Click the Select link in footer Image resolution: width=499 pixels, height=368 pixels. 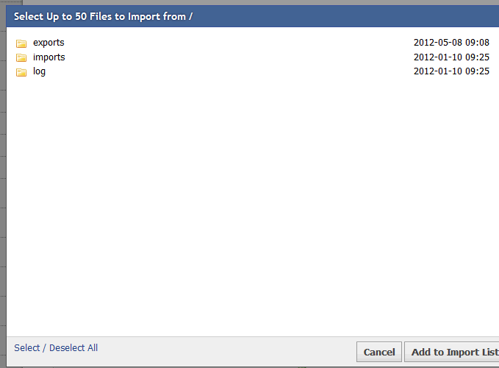26,348
